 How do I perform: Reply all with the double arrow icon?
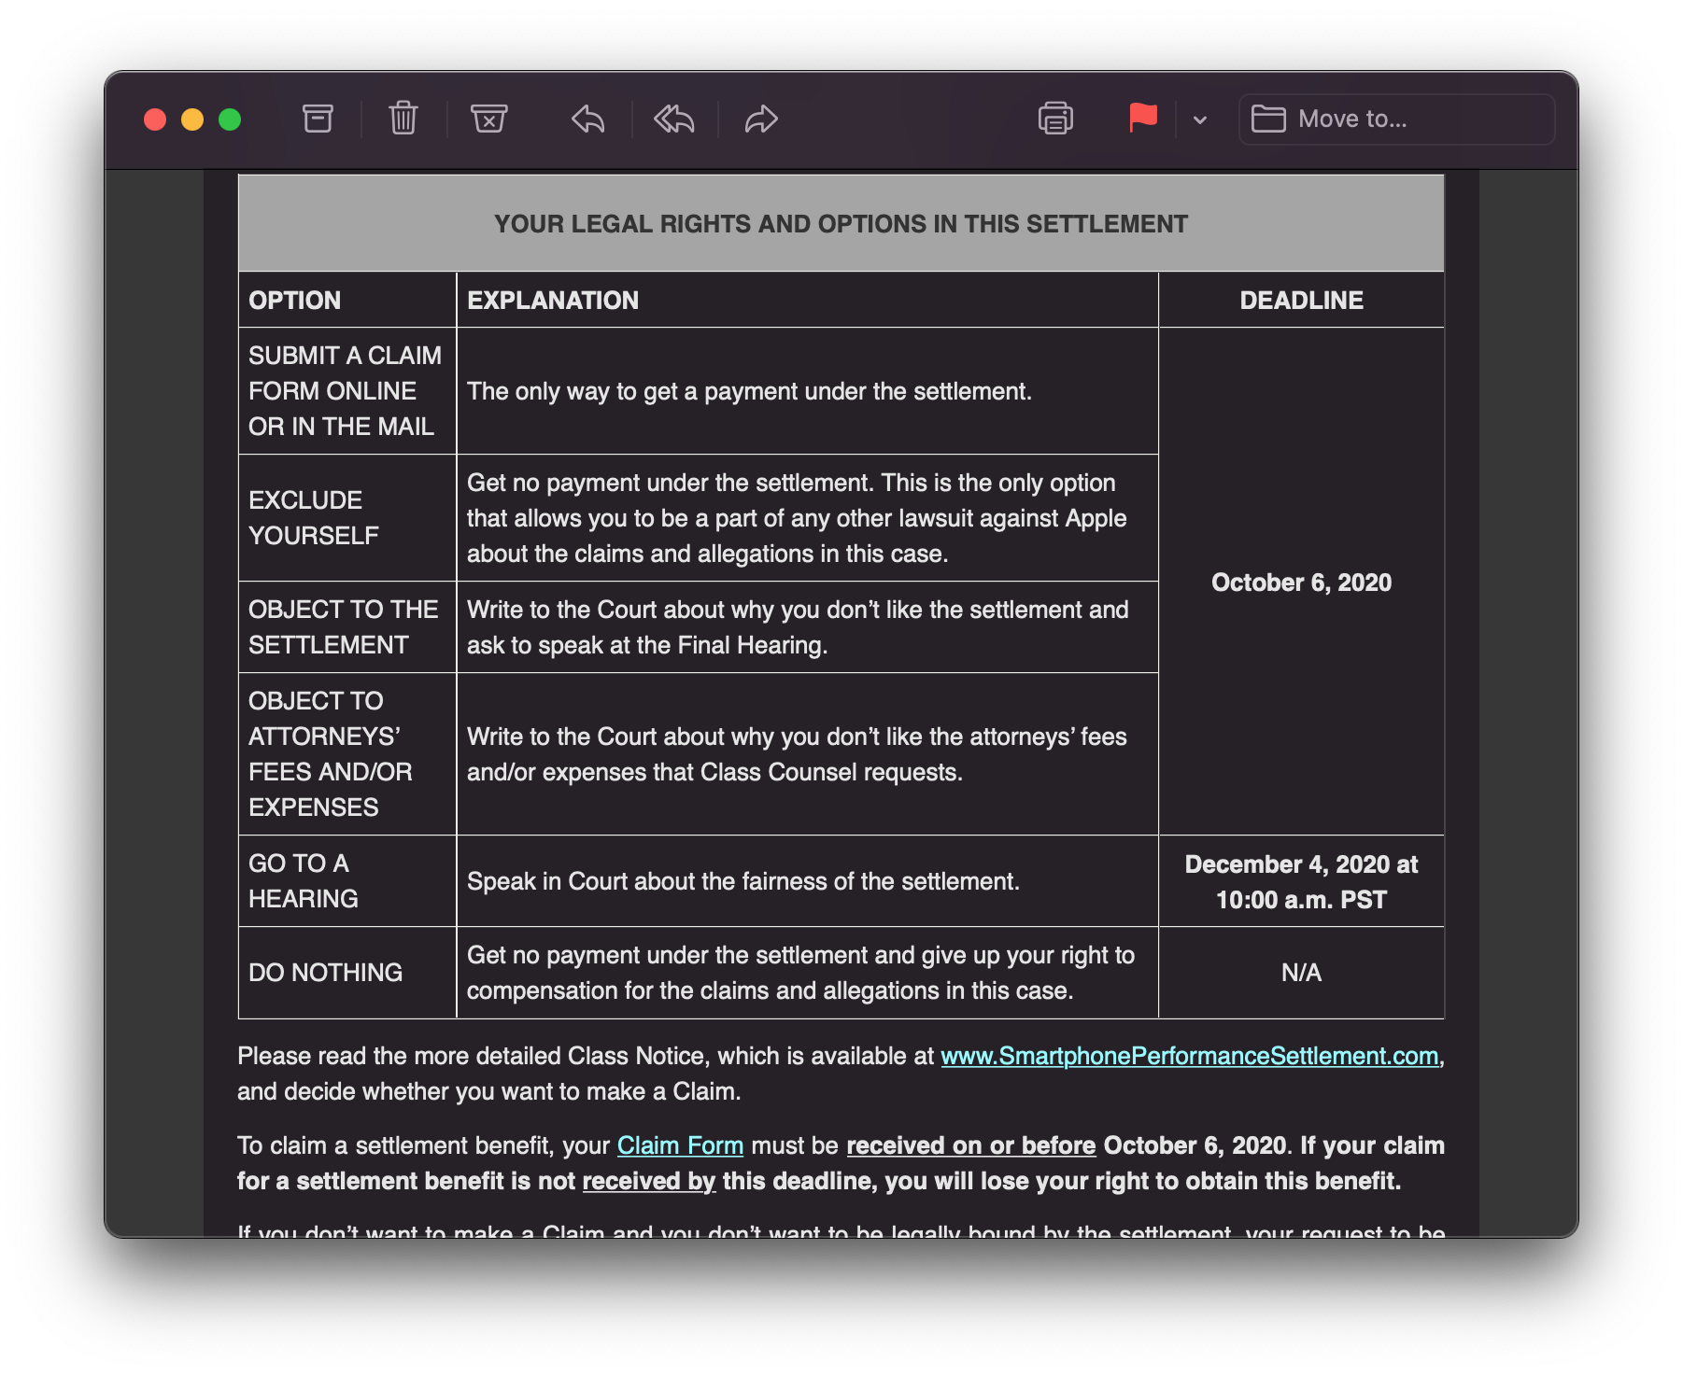pyautogui.click(x=674, y=119)
